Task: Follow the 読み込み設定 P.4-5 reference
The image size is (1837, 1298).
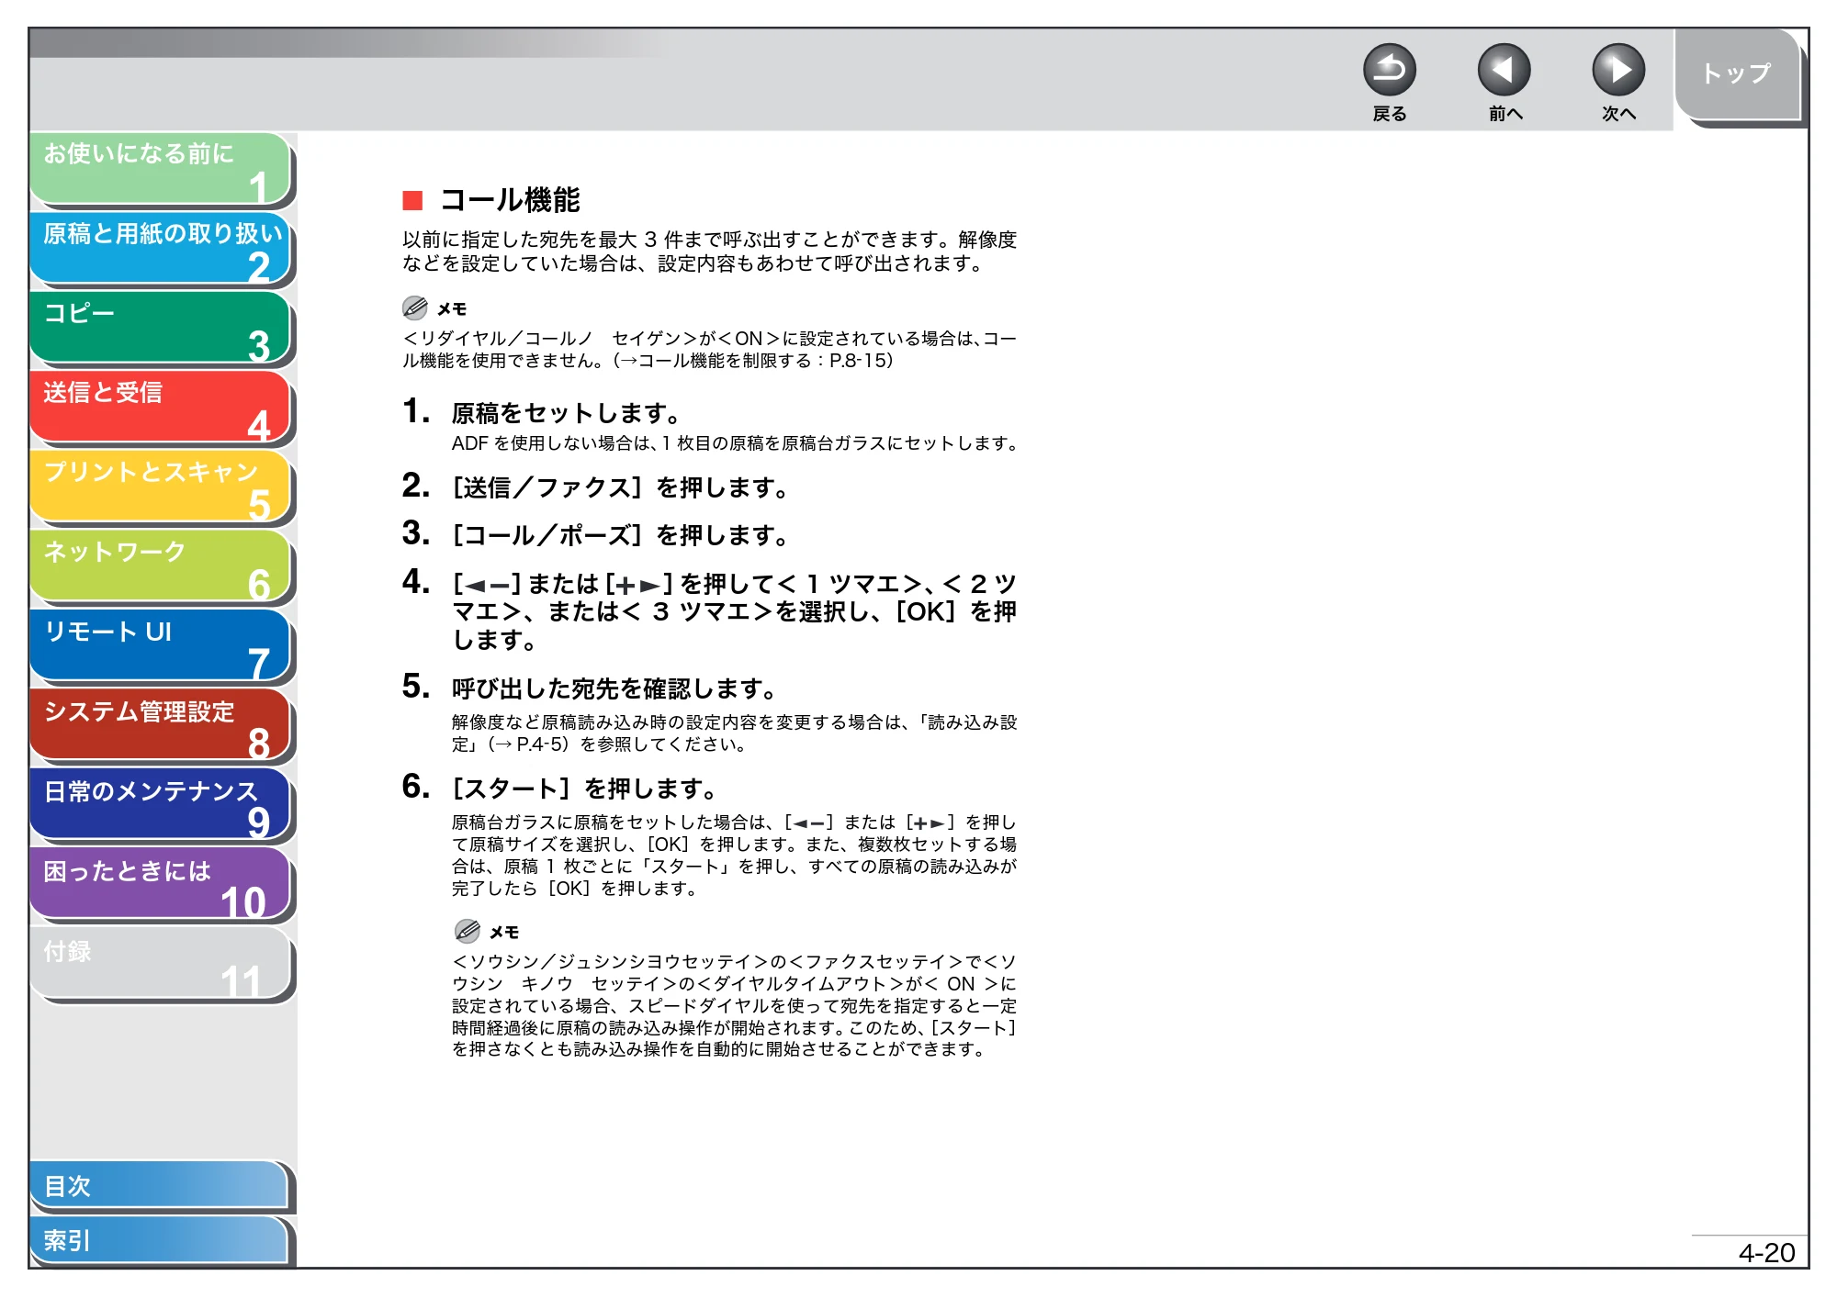Action: point(734,733)
